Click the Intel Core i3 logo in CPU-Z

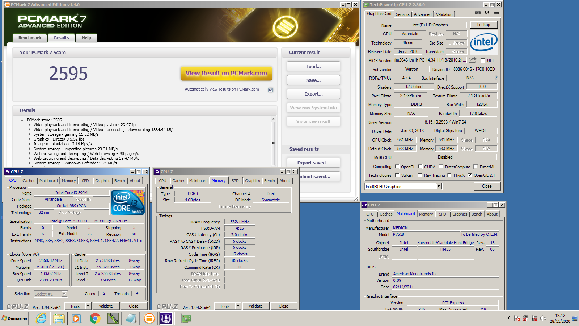point(128,202)
